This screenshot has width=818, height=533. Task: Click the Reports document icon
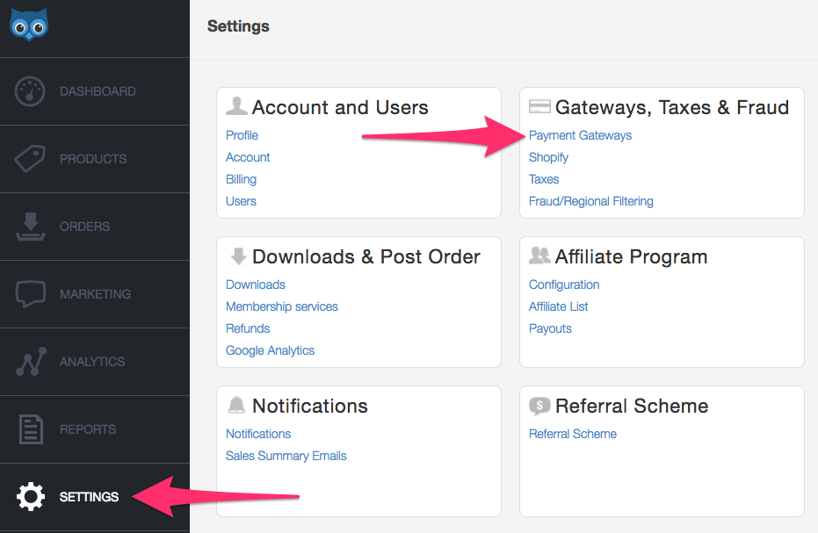pos(31,429)
